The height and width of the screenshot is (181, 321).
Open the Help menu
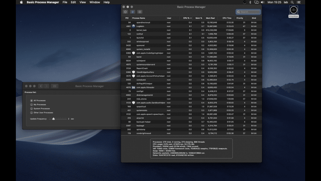(107, 2)
